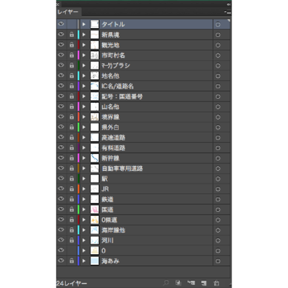
Task: Unlock the 鉄道 layer lock icon
Action: point(71,199)
